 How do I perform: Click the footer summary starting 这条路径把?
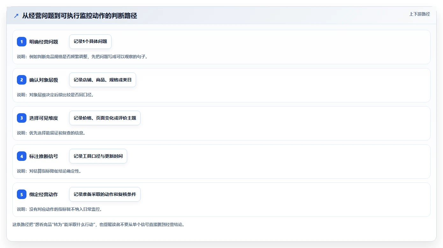[x=98, y=224]
